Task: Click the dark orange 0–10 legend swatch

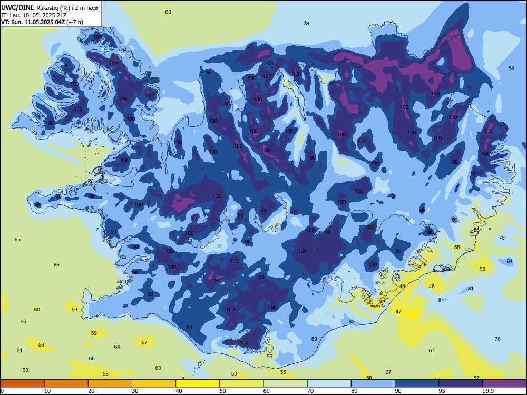Action: coord(22,383)
